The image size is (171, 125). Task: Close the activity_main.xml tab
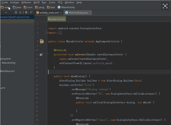[61, 13]
